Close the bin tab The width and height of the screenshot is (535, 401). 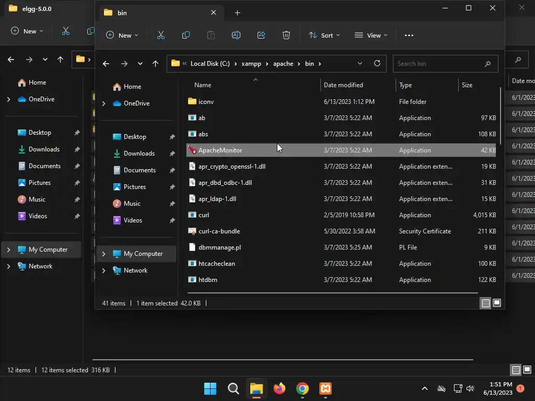[214, 13]
